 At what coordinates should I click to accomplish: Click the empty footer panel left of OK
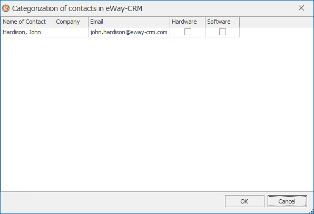112,202
